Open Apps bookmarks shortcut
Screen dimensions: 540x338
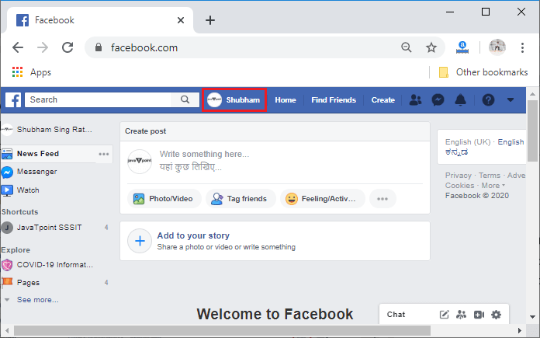[x=32, y=72]
